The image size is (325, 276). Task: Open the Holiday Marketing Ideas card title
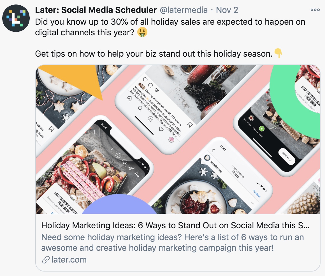click(175, 225)
